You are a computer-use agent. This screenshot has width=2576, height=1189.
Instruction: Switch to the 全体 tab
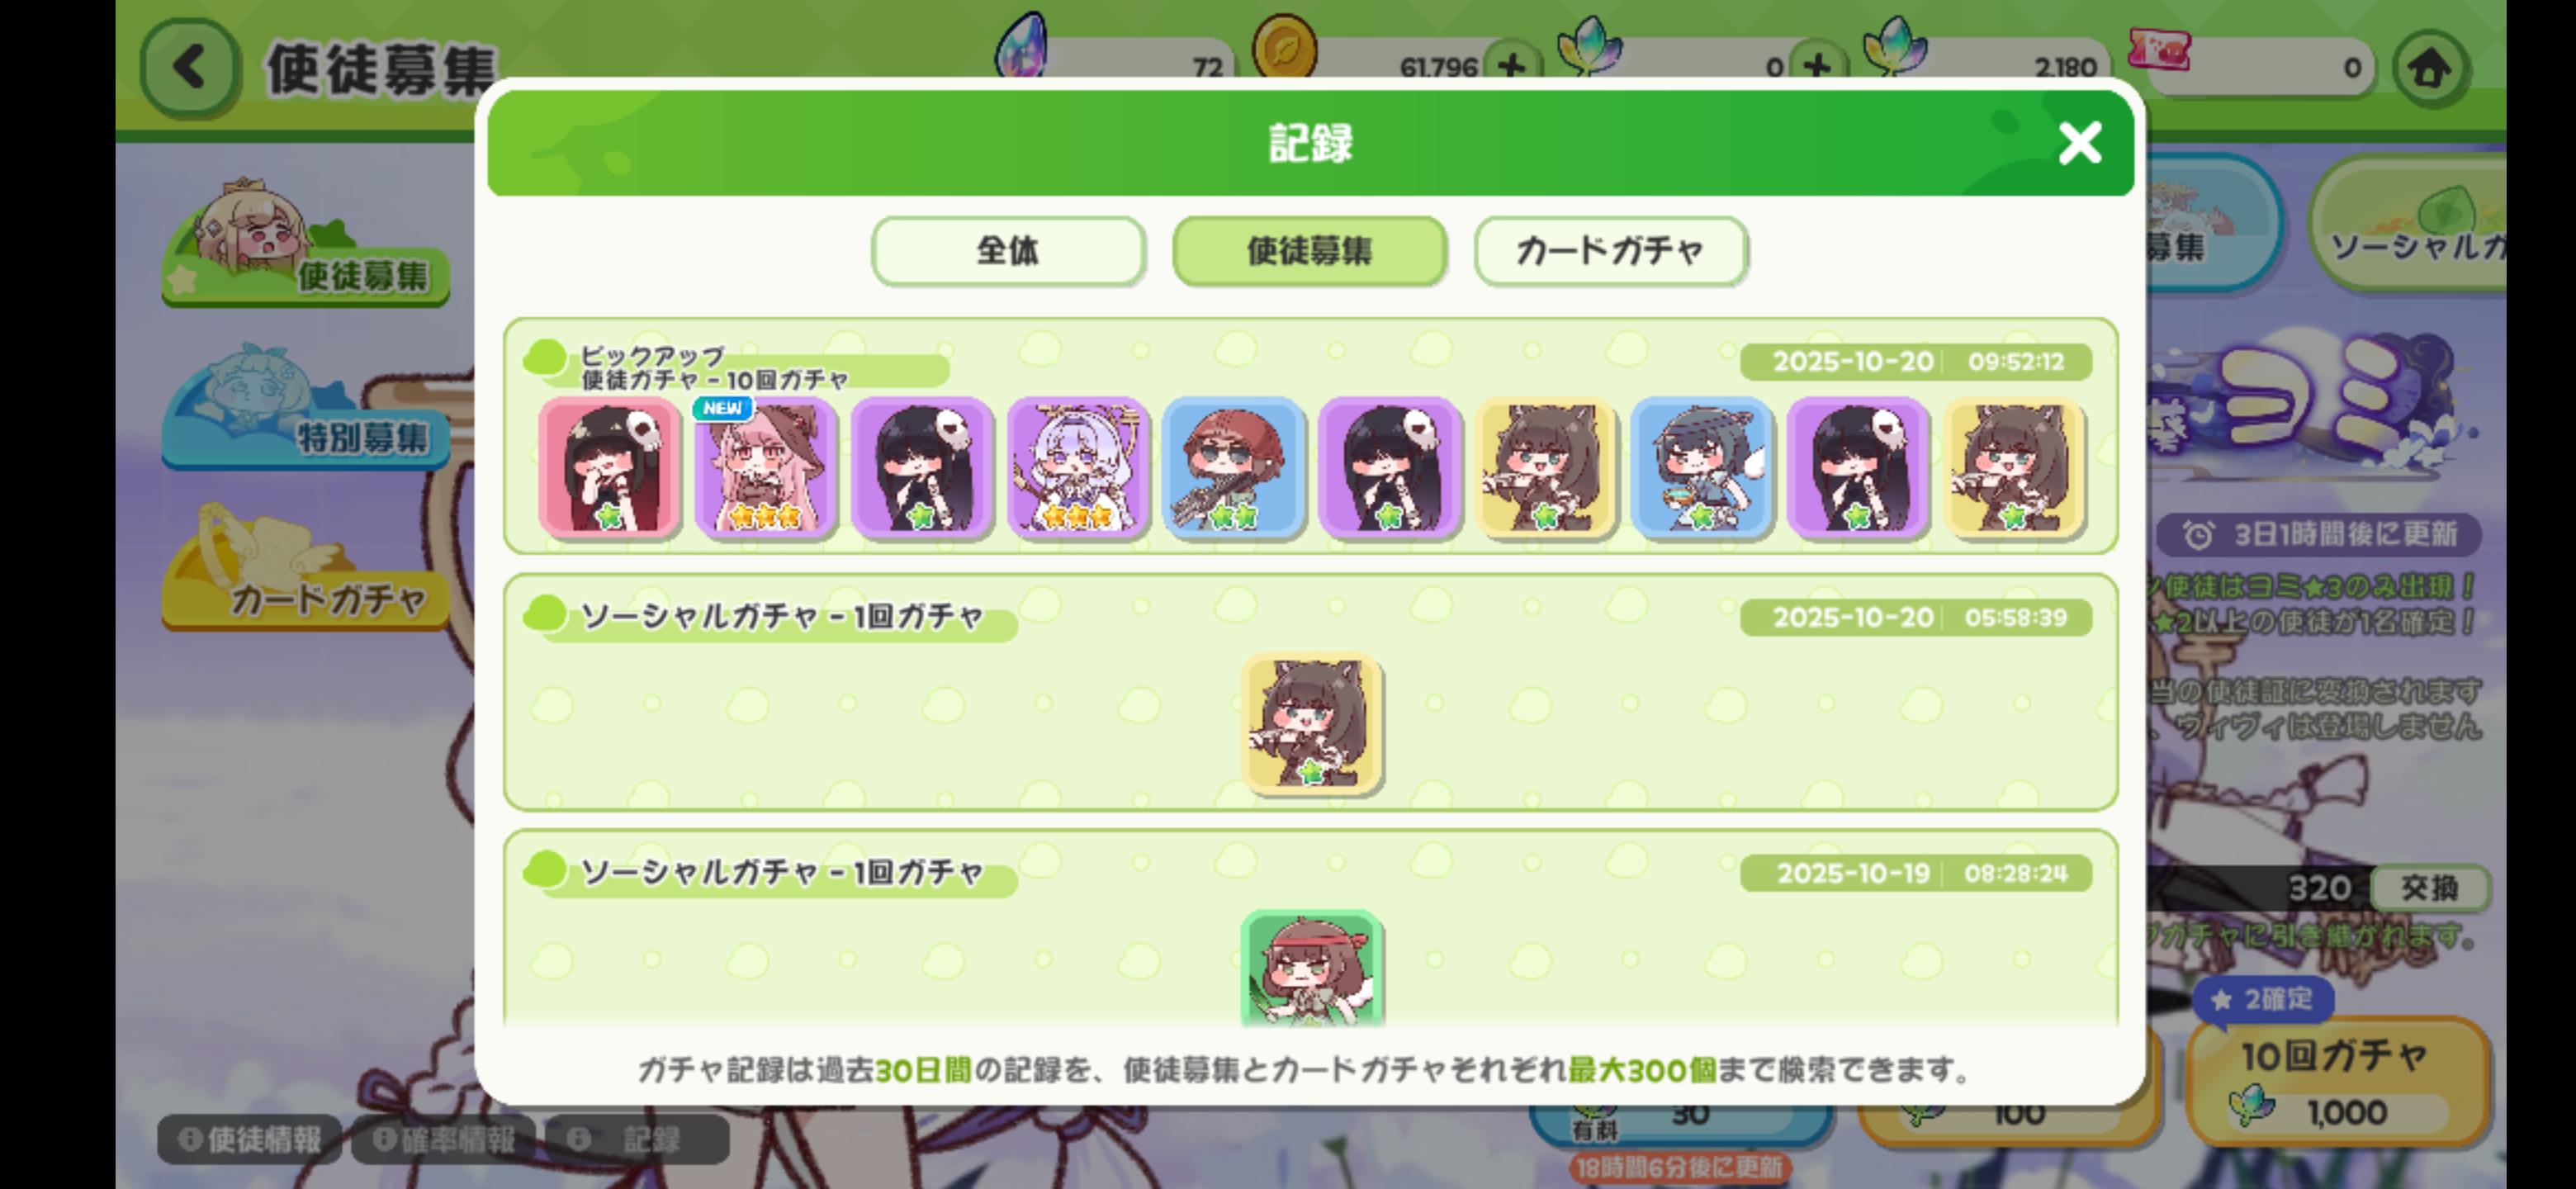pos(1008,251)
